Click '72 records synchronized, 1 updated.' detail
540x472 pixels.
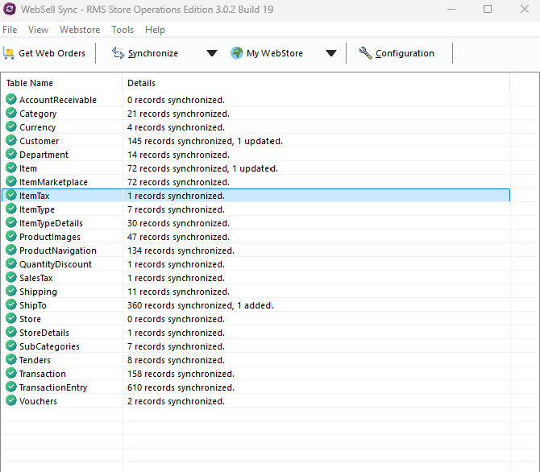pyautogui.click(x=202, y=168)
